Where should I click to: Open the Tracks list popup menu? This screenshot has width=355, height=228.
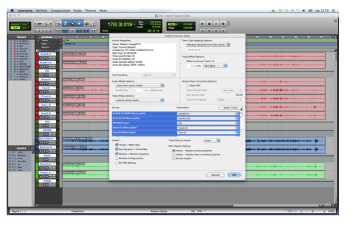tap(33, 37)
